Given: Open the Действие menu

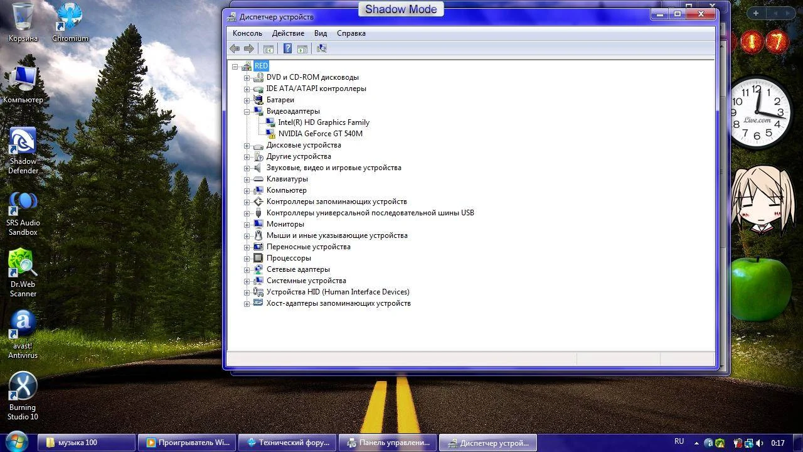Looking at the screenshot, I should click(x=288, y=33).
